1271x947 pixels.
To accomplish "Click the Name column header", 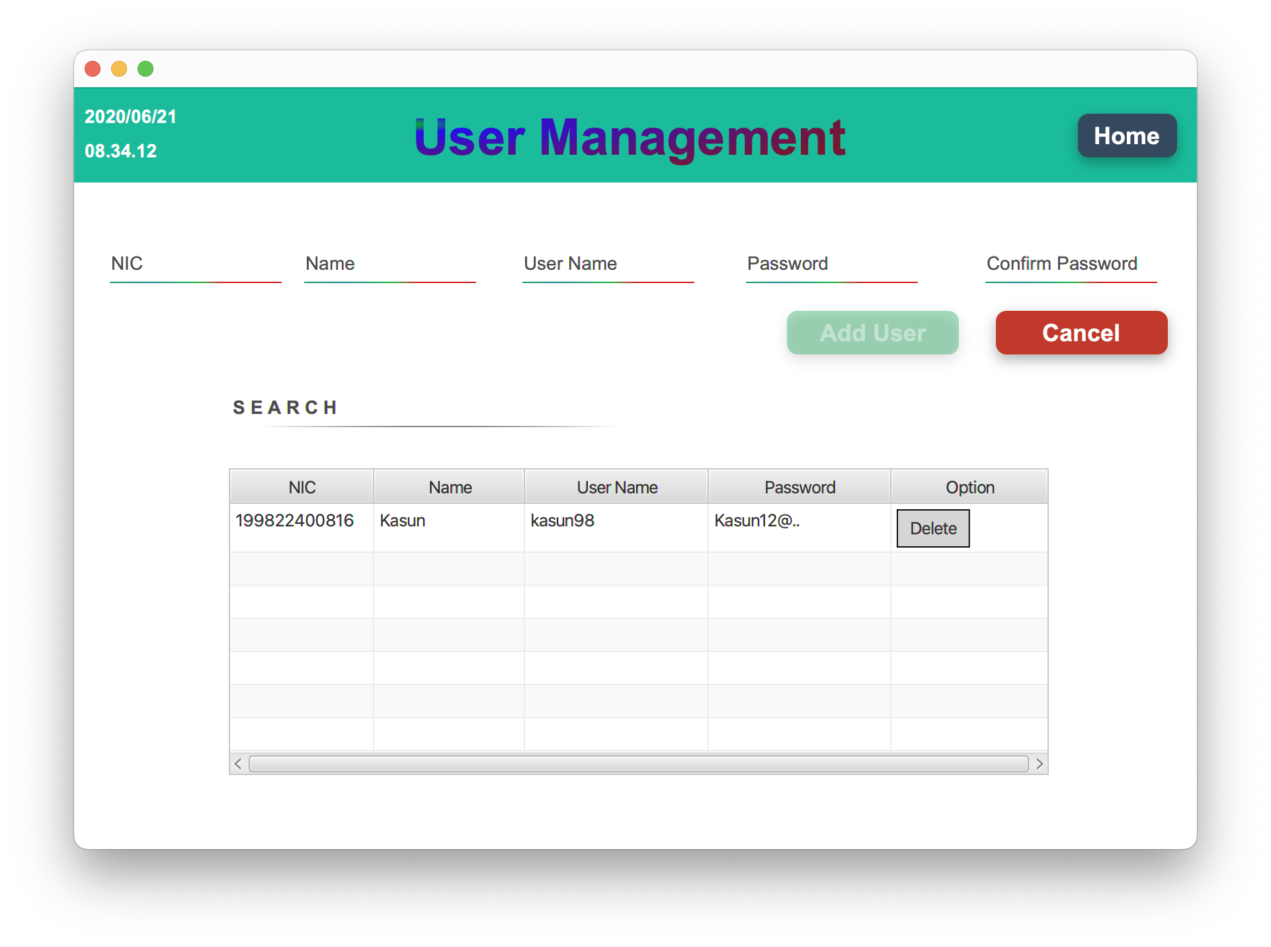I will click(449, 486).
